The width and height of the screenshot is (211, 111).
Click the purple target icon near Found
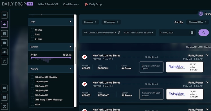[201, 14]
